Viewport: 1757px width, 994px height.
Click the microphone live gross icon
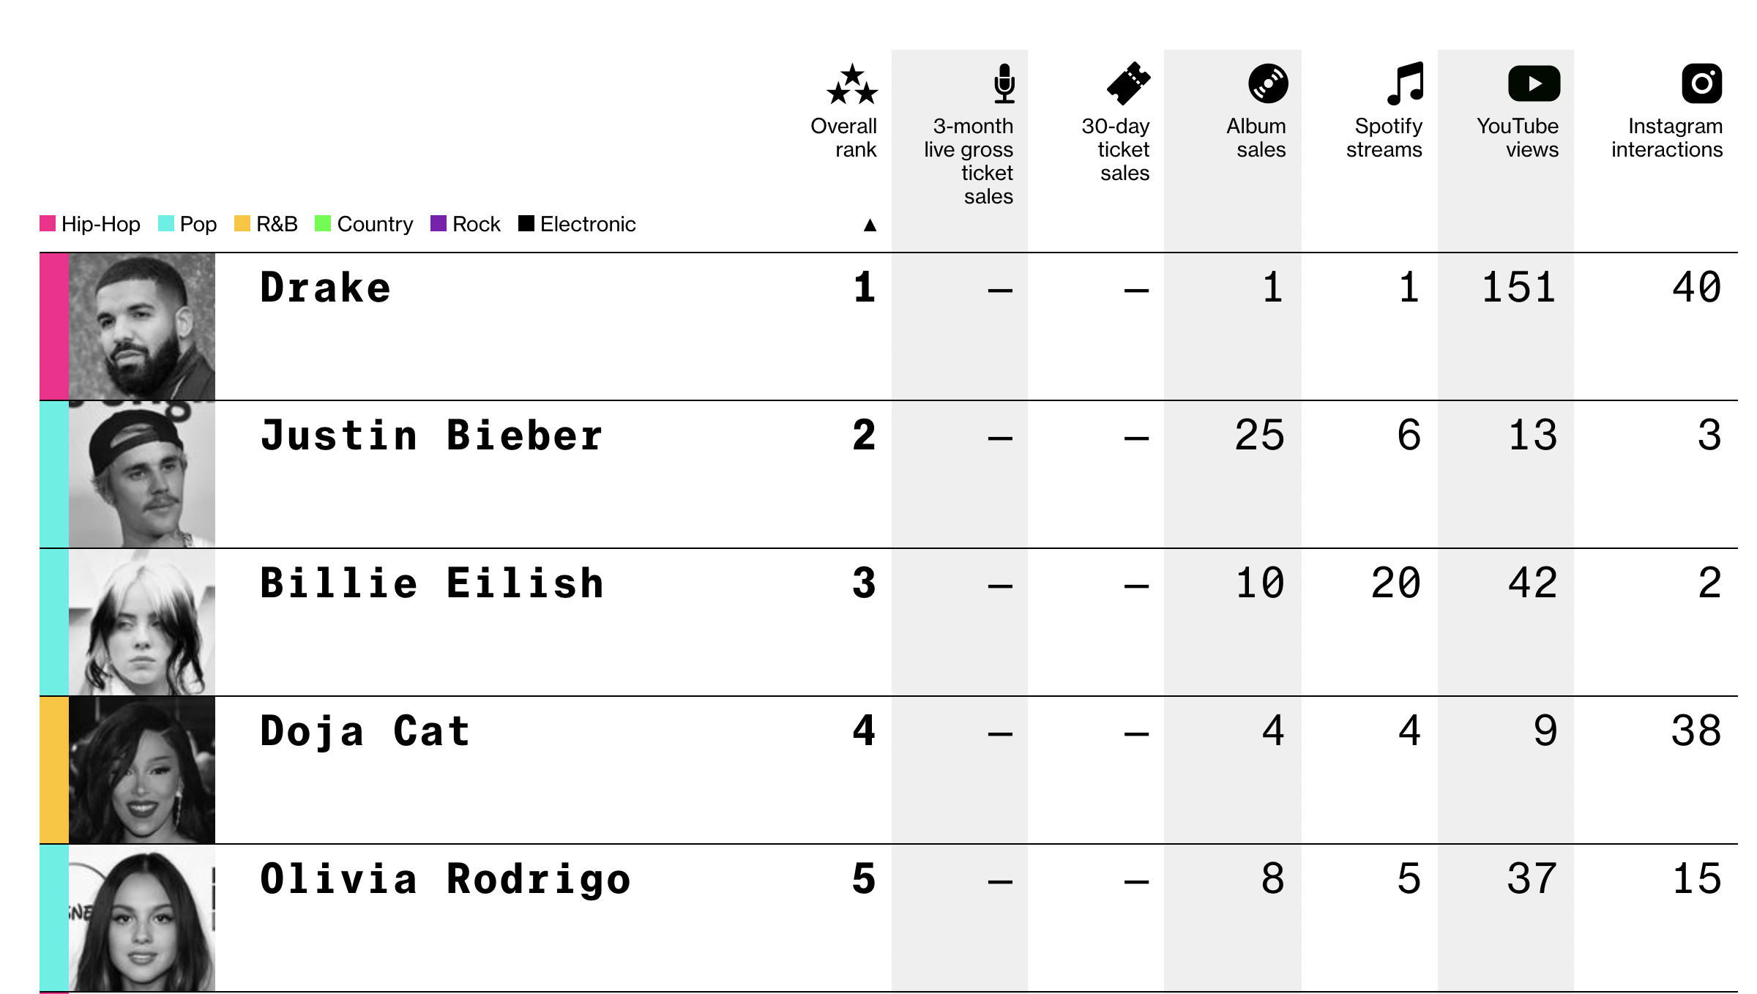(1004, 83)
